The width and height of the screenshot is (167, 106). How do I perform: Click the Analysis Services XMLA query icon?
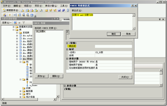36,10
